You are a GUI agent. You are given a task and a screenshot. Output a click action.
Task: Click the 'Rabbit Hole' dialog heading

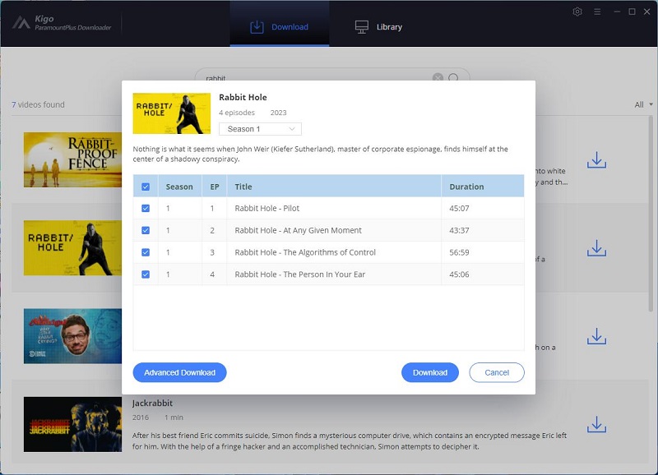243,97
